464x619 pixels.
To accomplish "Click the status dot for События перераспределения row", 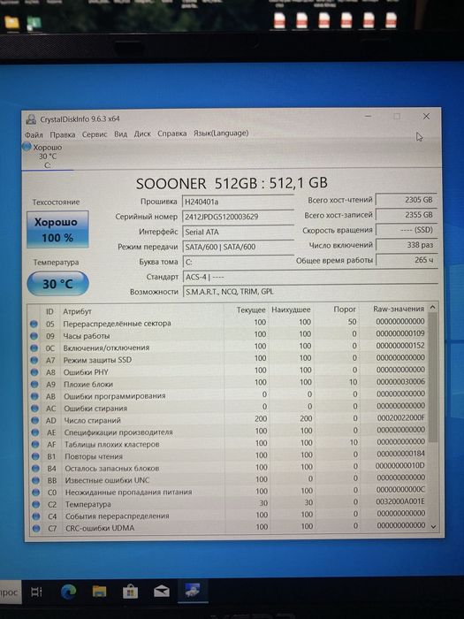I will coord(36,516).
